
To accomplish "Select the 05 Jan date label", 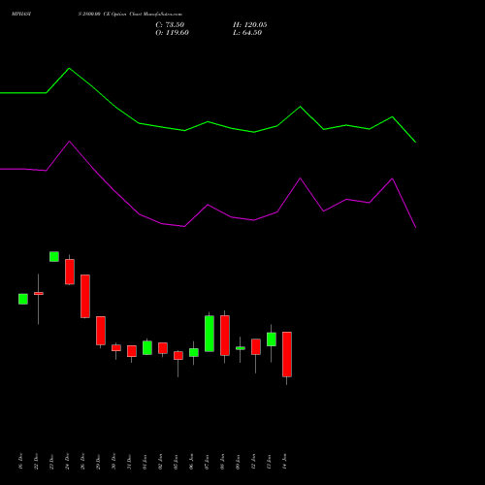I will pos(176,462).
